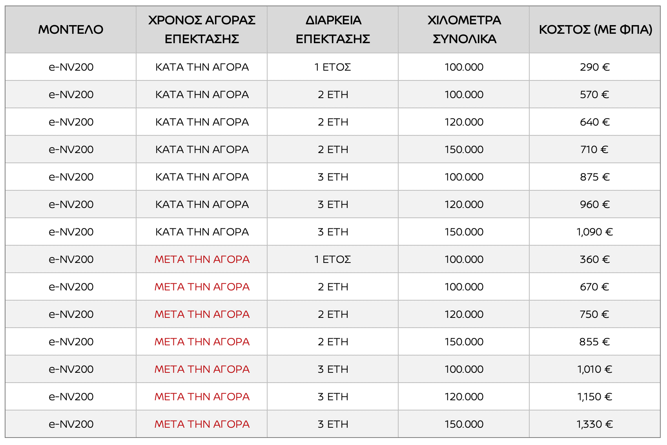
Task: Click the 640 € cost value
Action: 595,122
